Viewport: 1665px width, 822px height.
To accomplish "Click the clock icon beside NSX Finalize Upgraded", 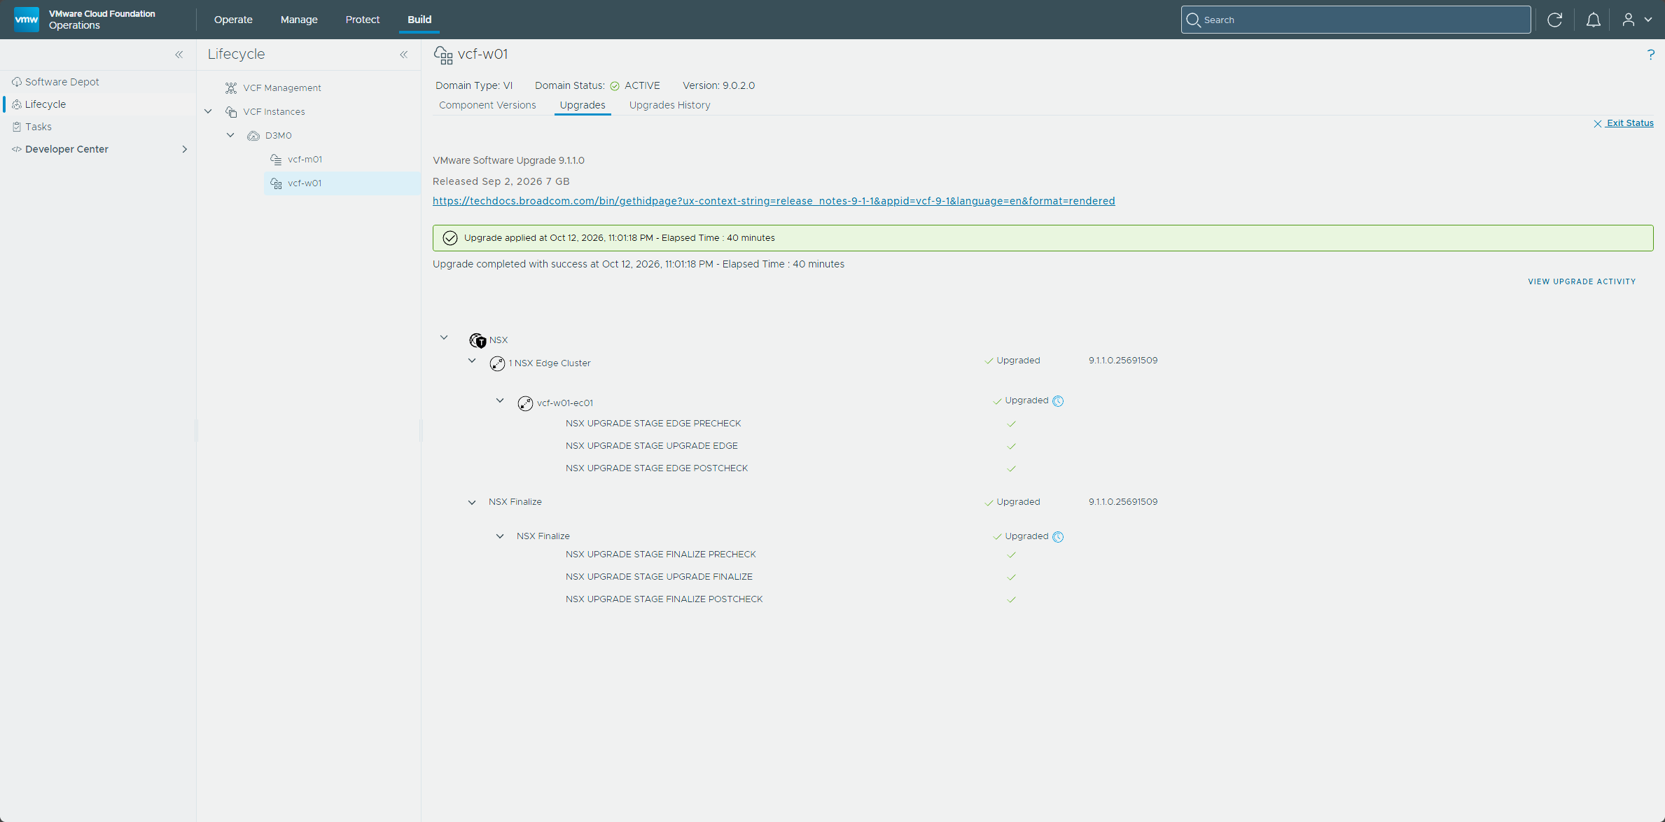I will click(1058, 537).
